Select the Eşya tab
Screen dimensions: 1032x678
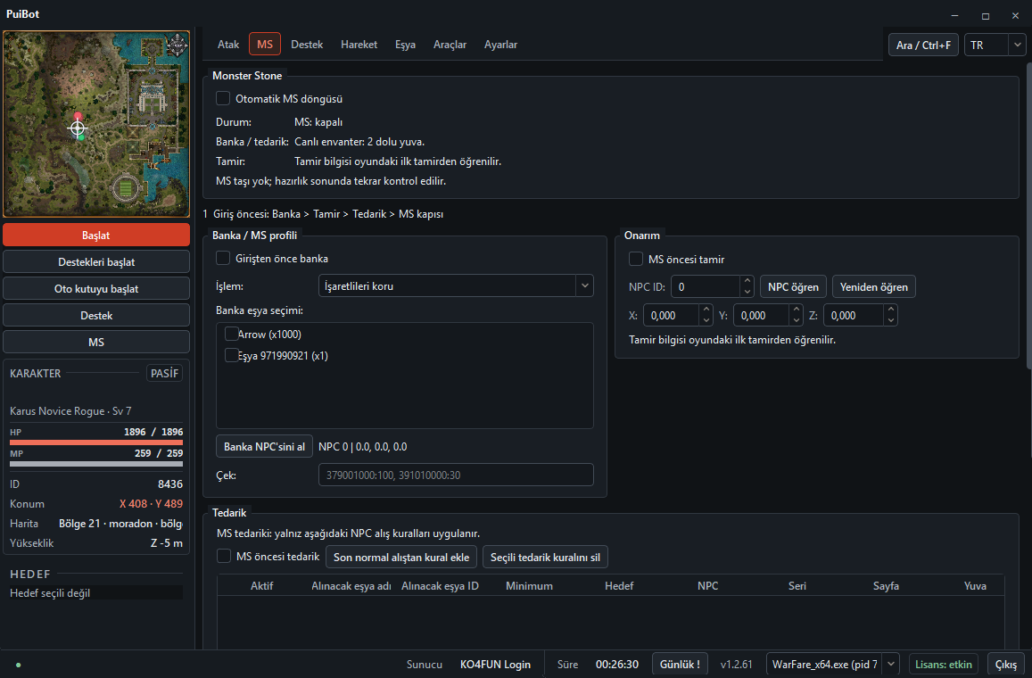tap(406, 44)
